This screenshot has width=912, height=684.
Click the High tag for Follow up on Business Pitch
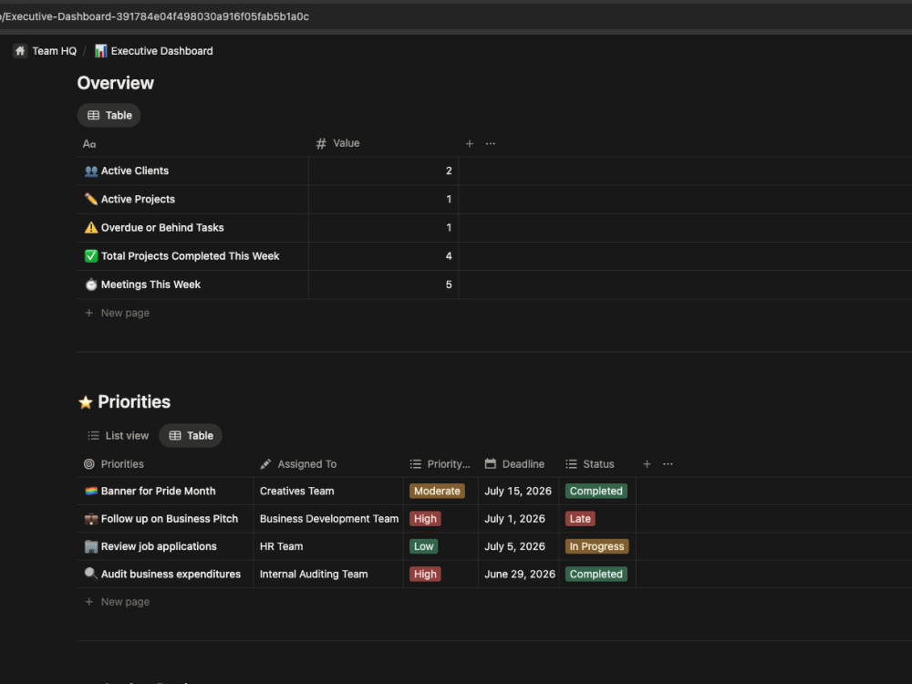[x=425, y=519]
